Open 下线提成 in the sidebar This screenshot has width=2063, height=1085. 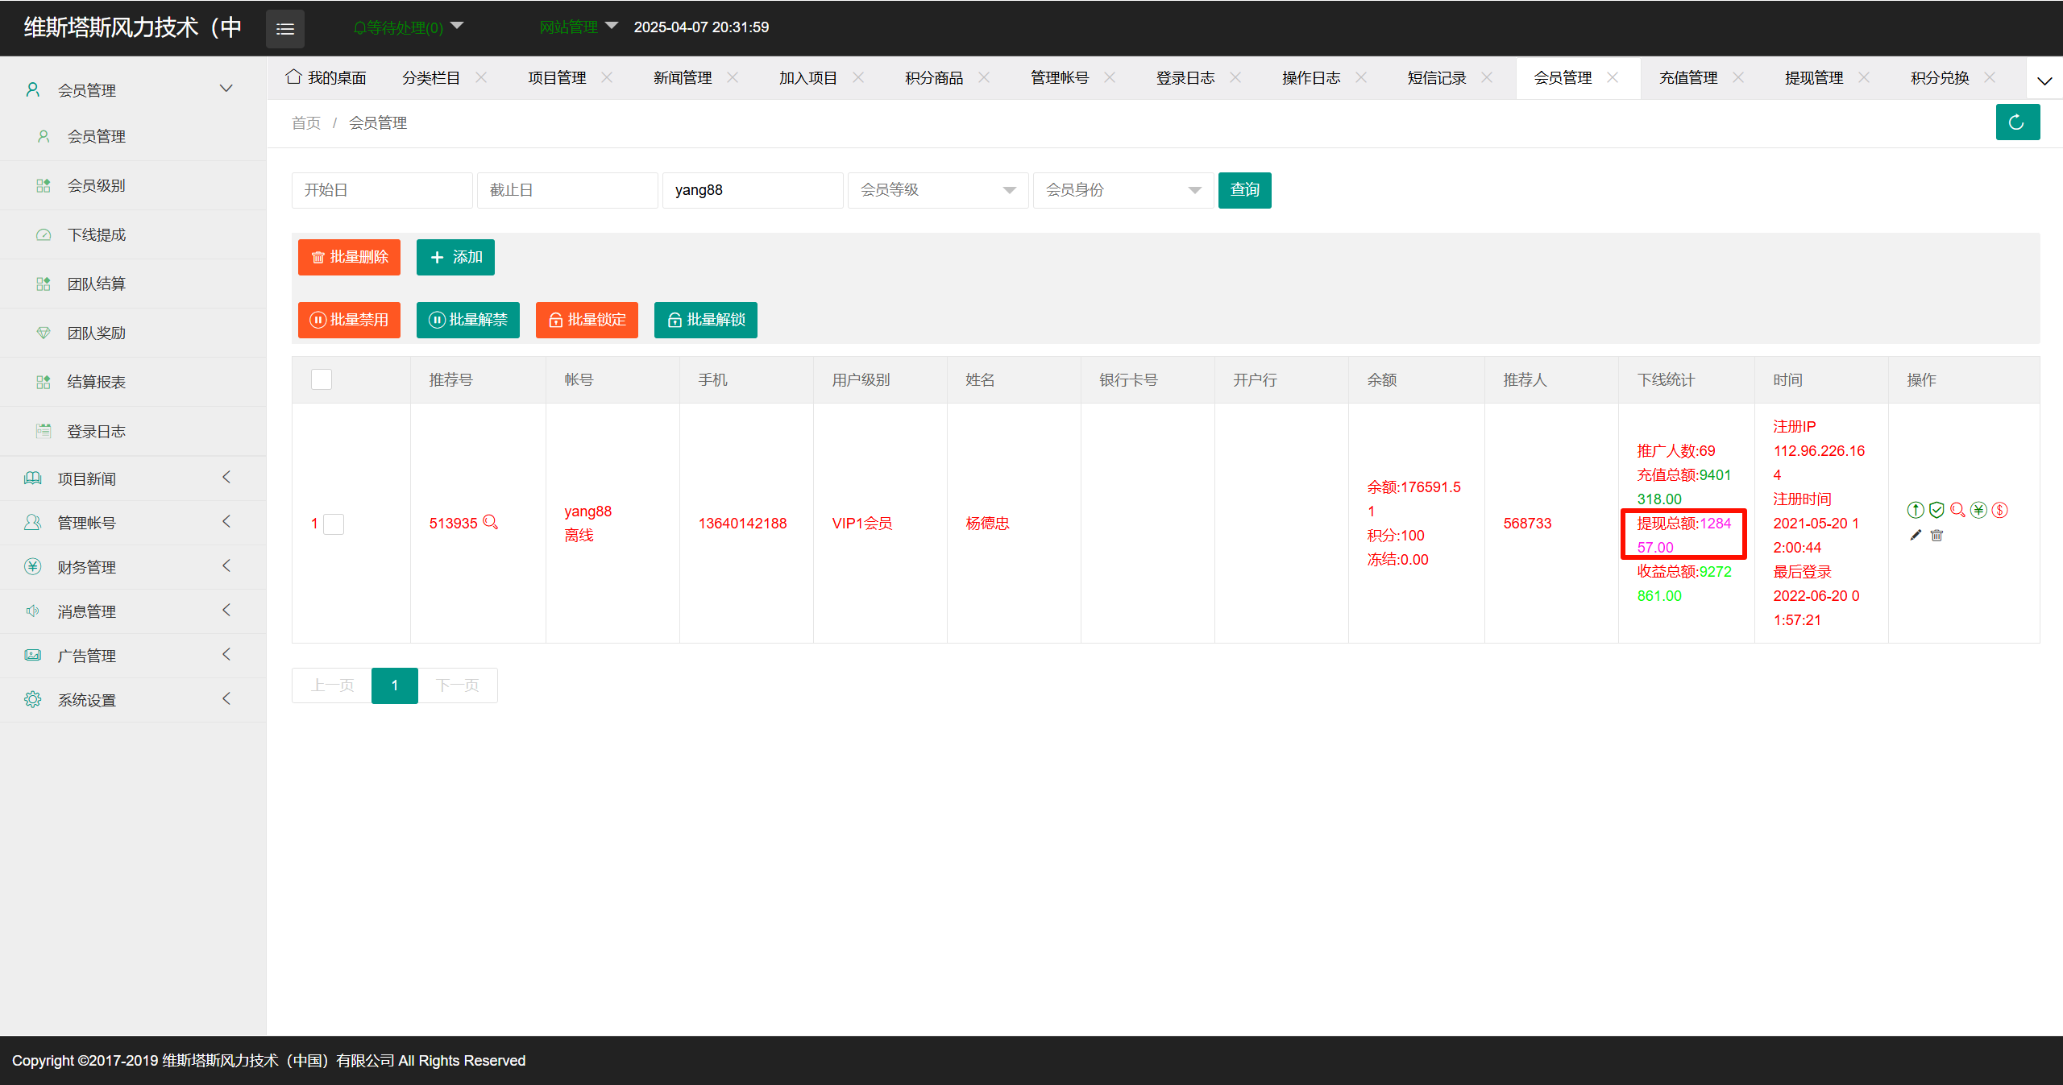[x=133, y=234]
